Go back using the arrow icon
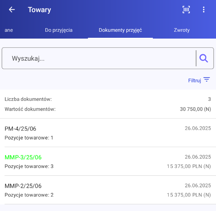Viewport: 216px width, 211px height. point(12,10)
